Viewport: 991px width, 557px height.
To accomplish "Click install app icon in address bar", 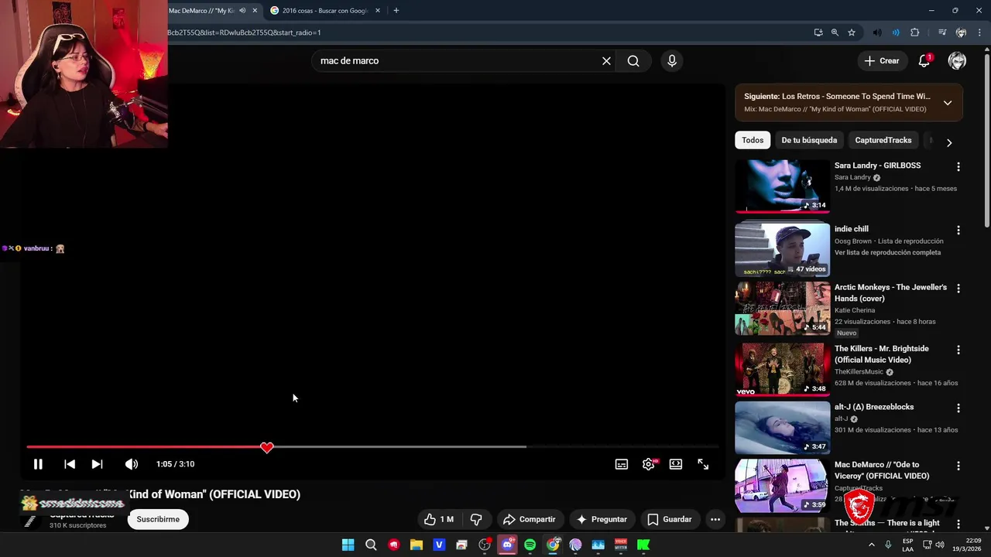I will click(818, 32).
